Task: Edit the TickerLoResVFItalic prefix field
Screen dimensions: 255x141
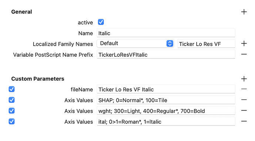Action: (166, 54)
